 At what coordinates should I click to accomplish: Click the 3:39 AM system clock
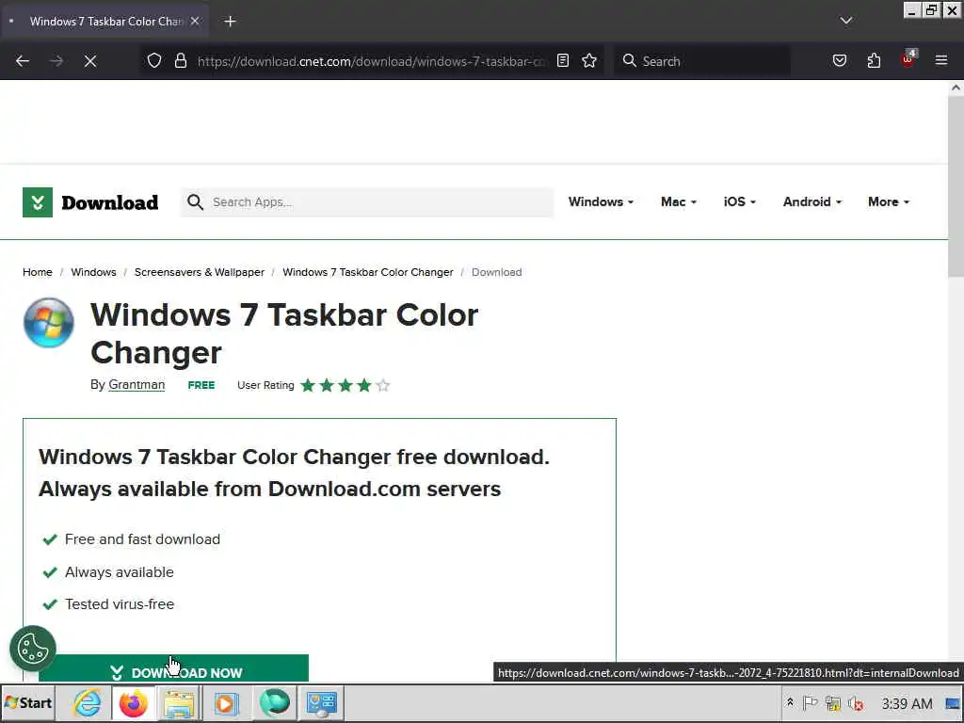coord(907,703)
